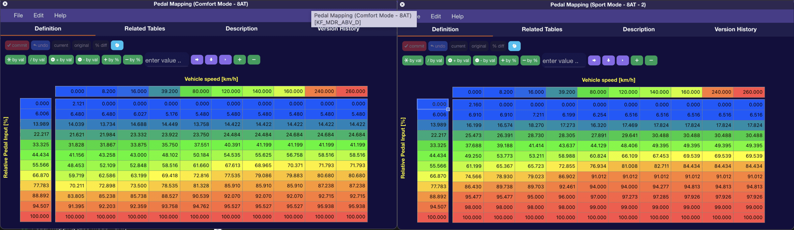
Task: Toggle '% diff' view in Sport Mode window
Action: pyautogui.click(x=498, y=46)
